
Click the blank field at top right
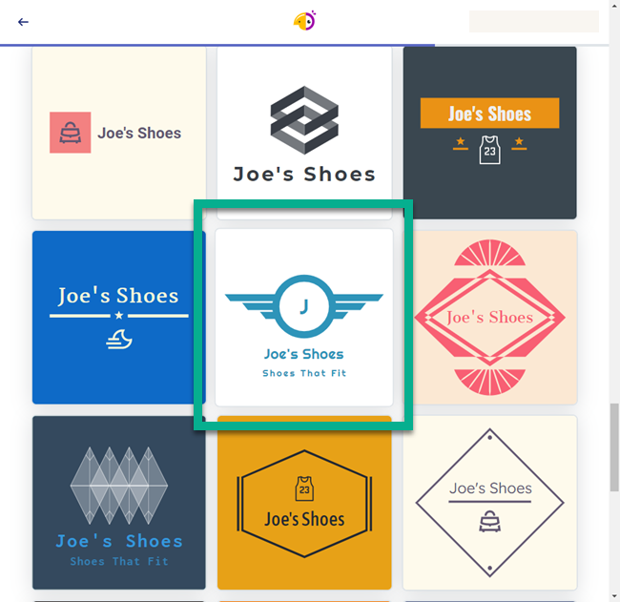pos(534,21)
